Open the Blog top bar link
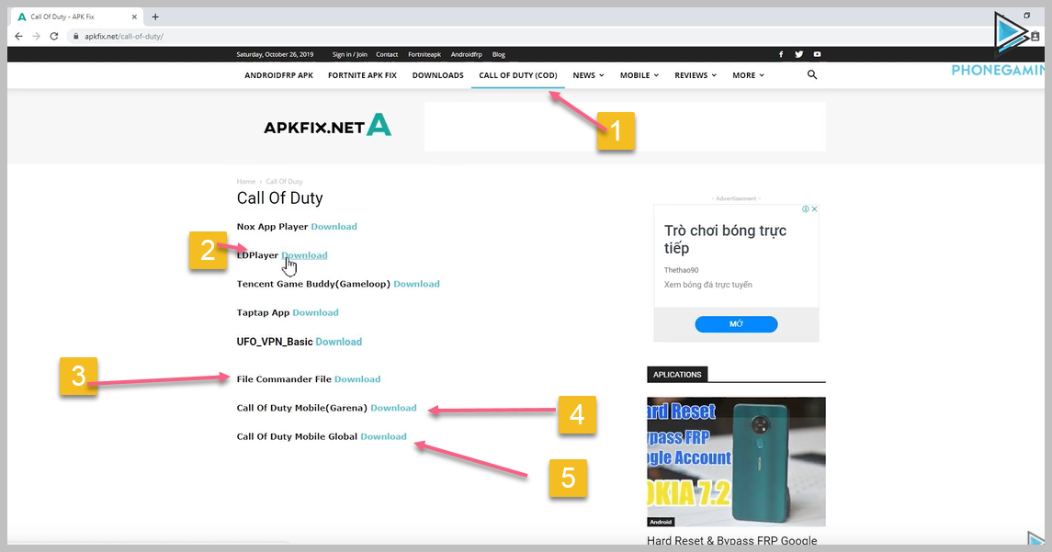 pyautogui.click(x=499, y=54)
